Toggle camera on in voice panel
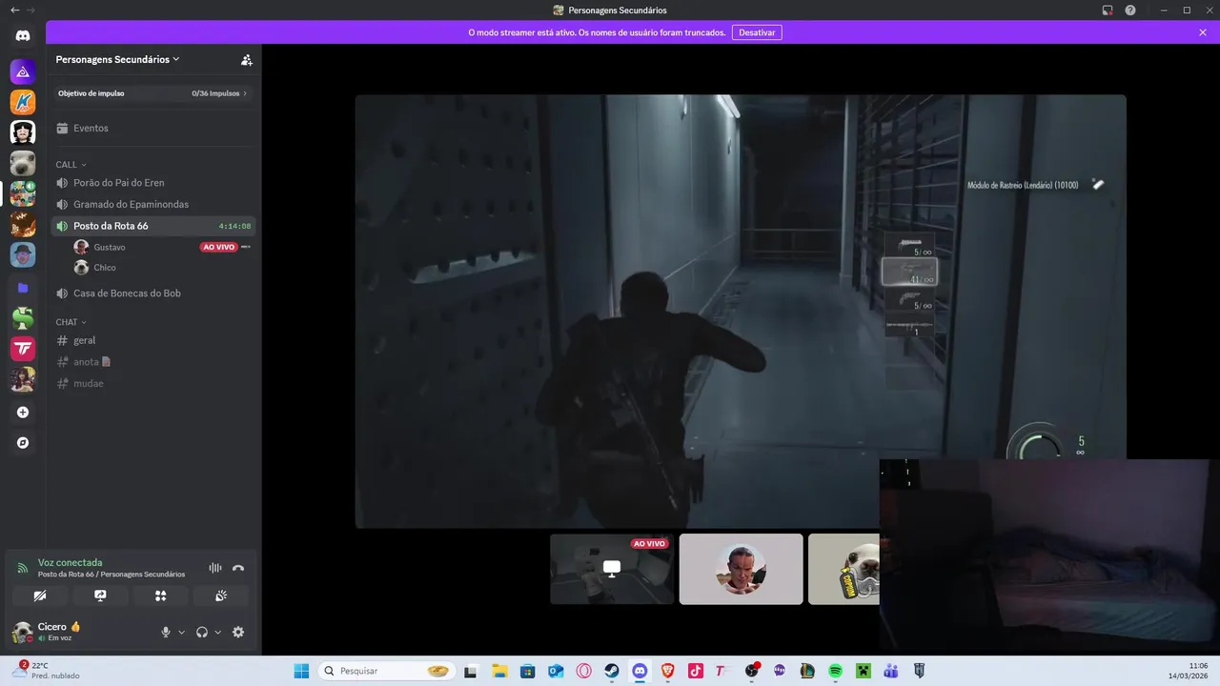Screen dimensions: 1220x686 pyautogui.click(x=40, y=595)
